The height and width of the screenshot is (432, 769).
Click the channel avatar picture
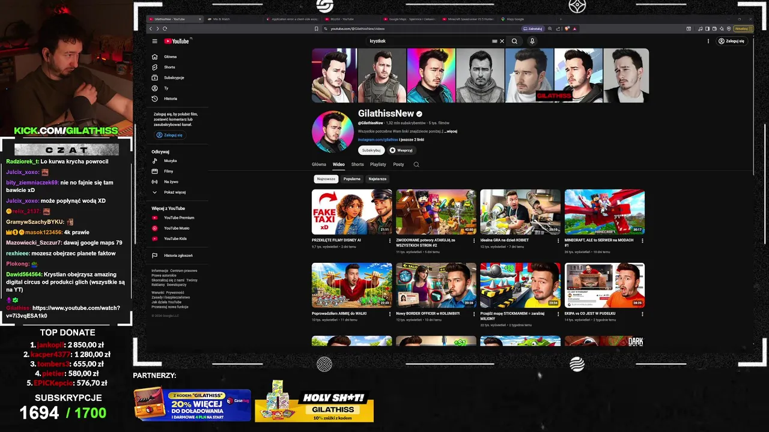tap(333, 131)
